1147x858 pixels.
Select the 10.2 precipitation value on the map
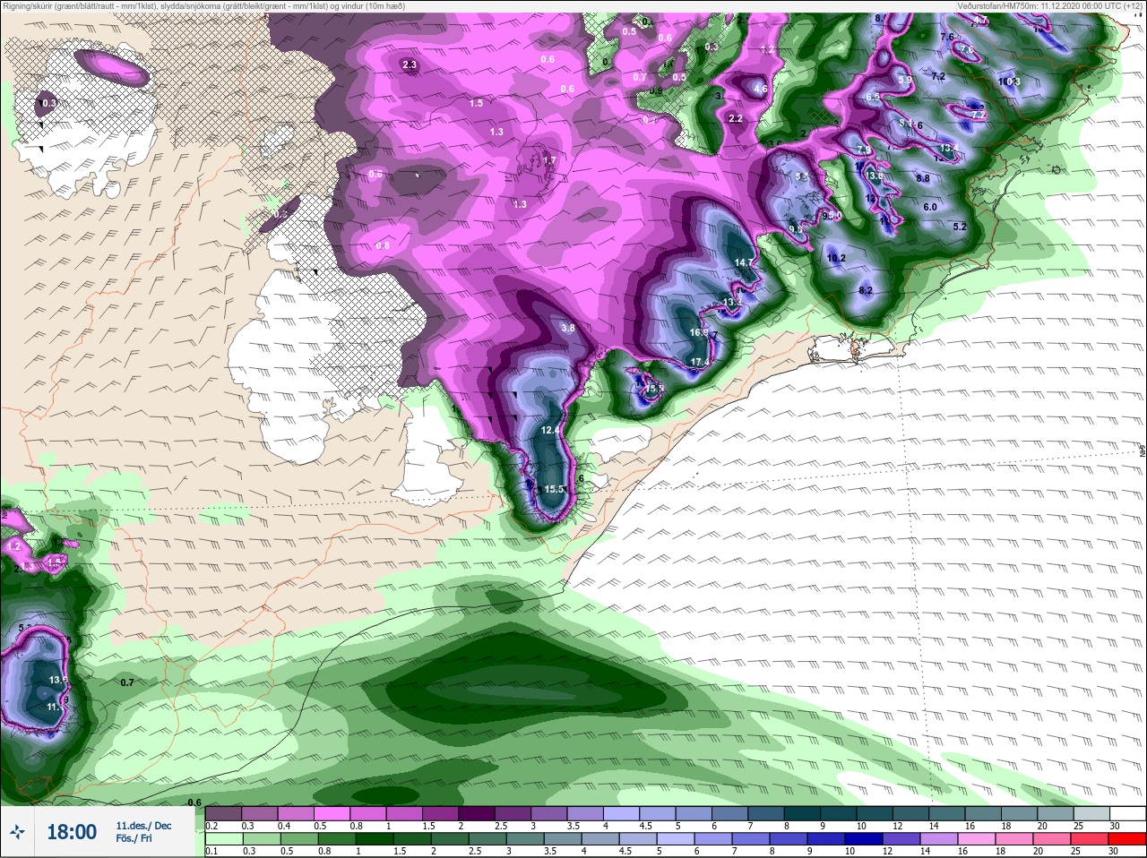tap(836, 258)
